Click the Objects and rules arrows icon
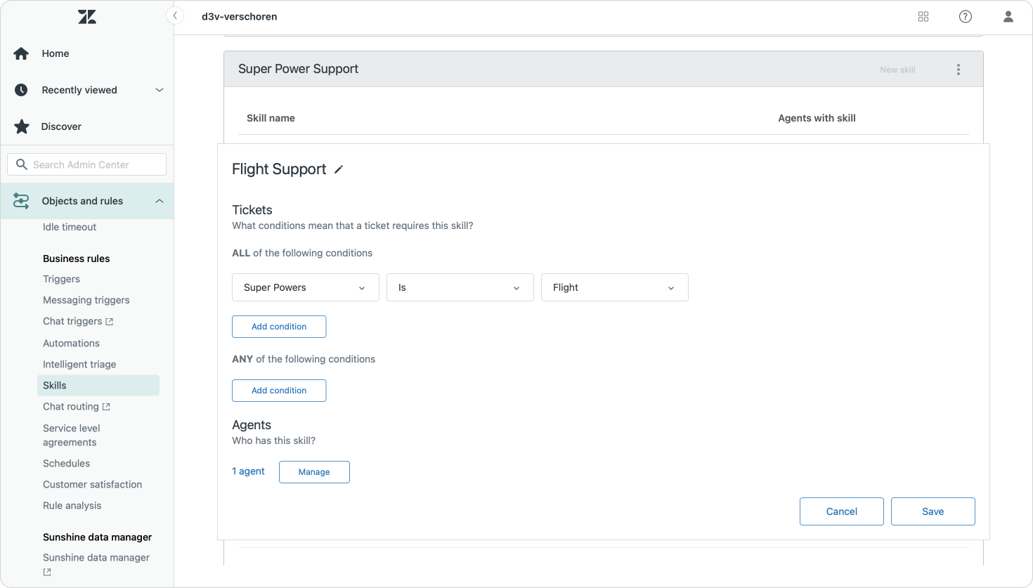The image size is (1033, 588). coord(21,201)
